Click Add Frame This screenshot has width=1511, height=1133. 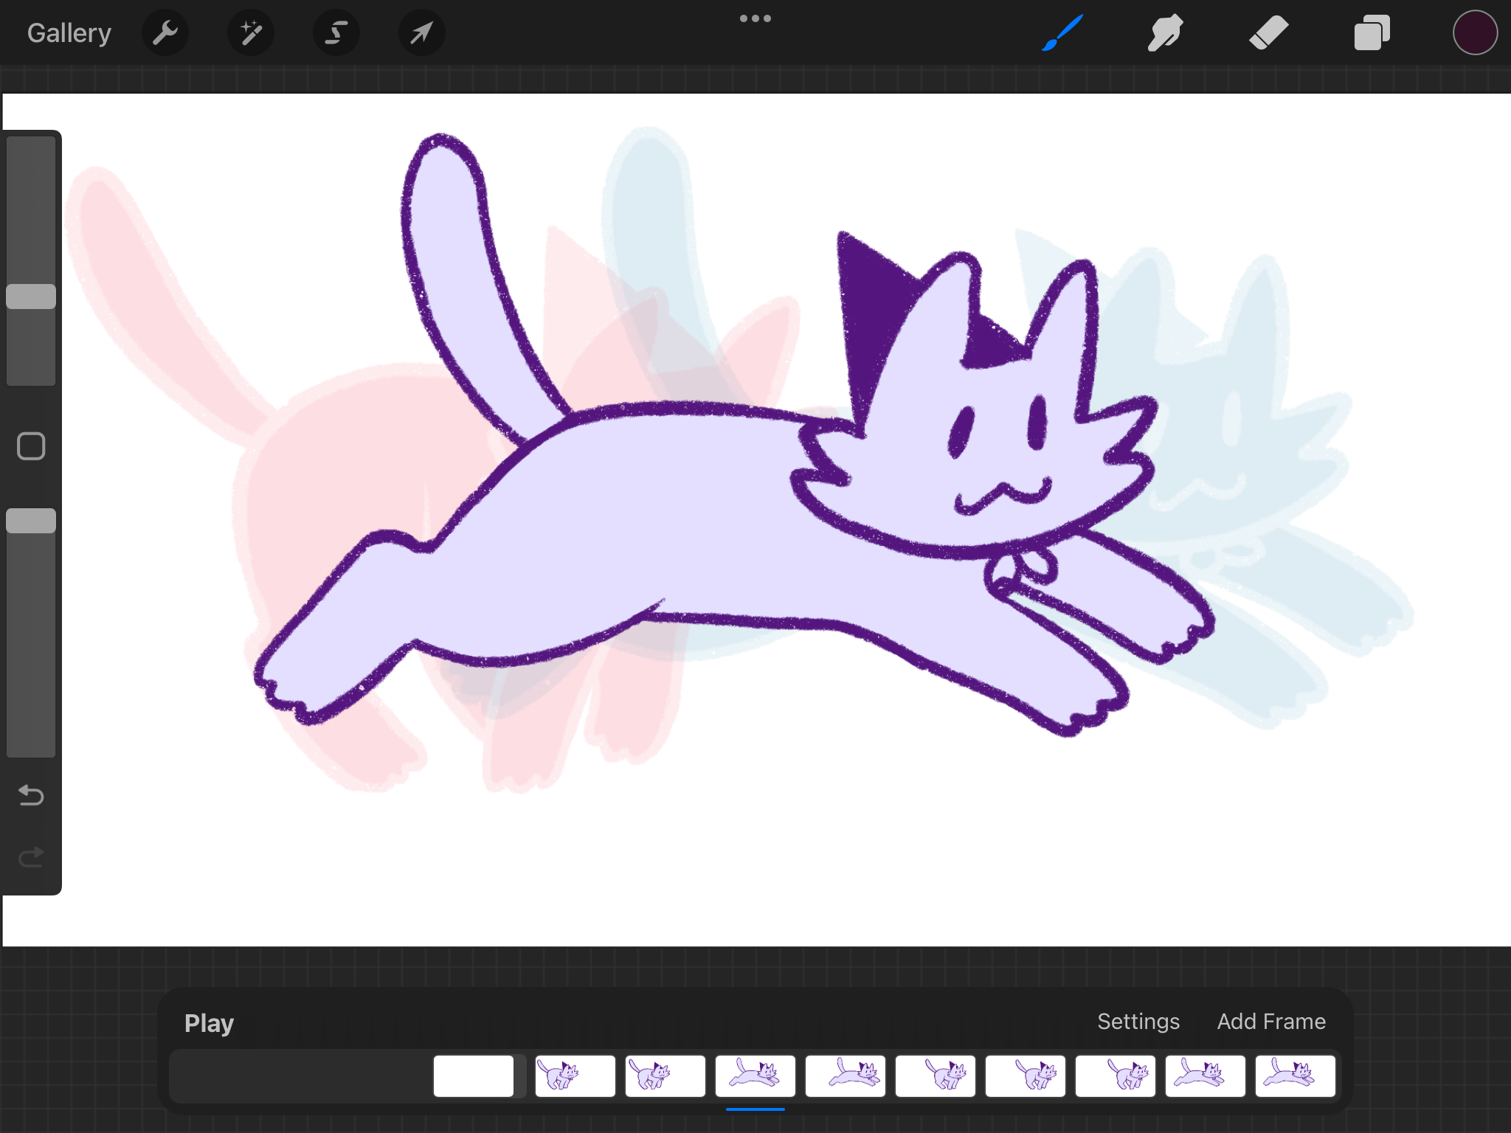[x=1270, y=1022]
